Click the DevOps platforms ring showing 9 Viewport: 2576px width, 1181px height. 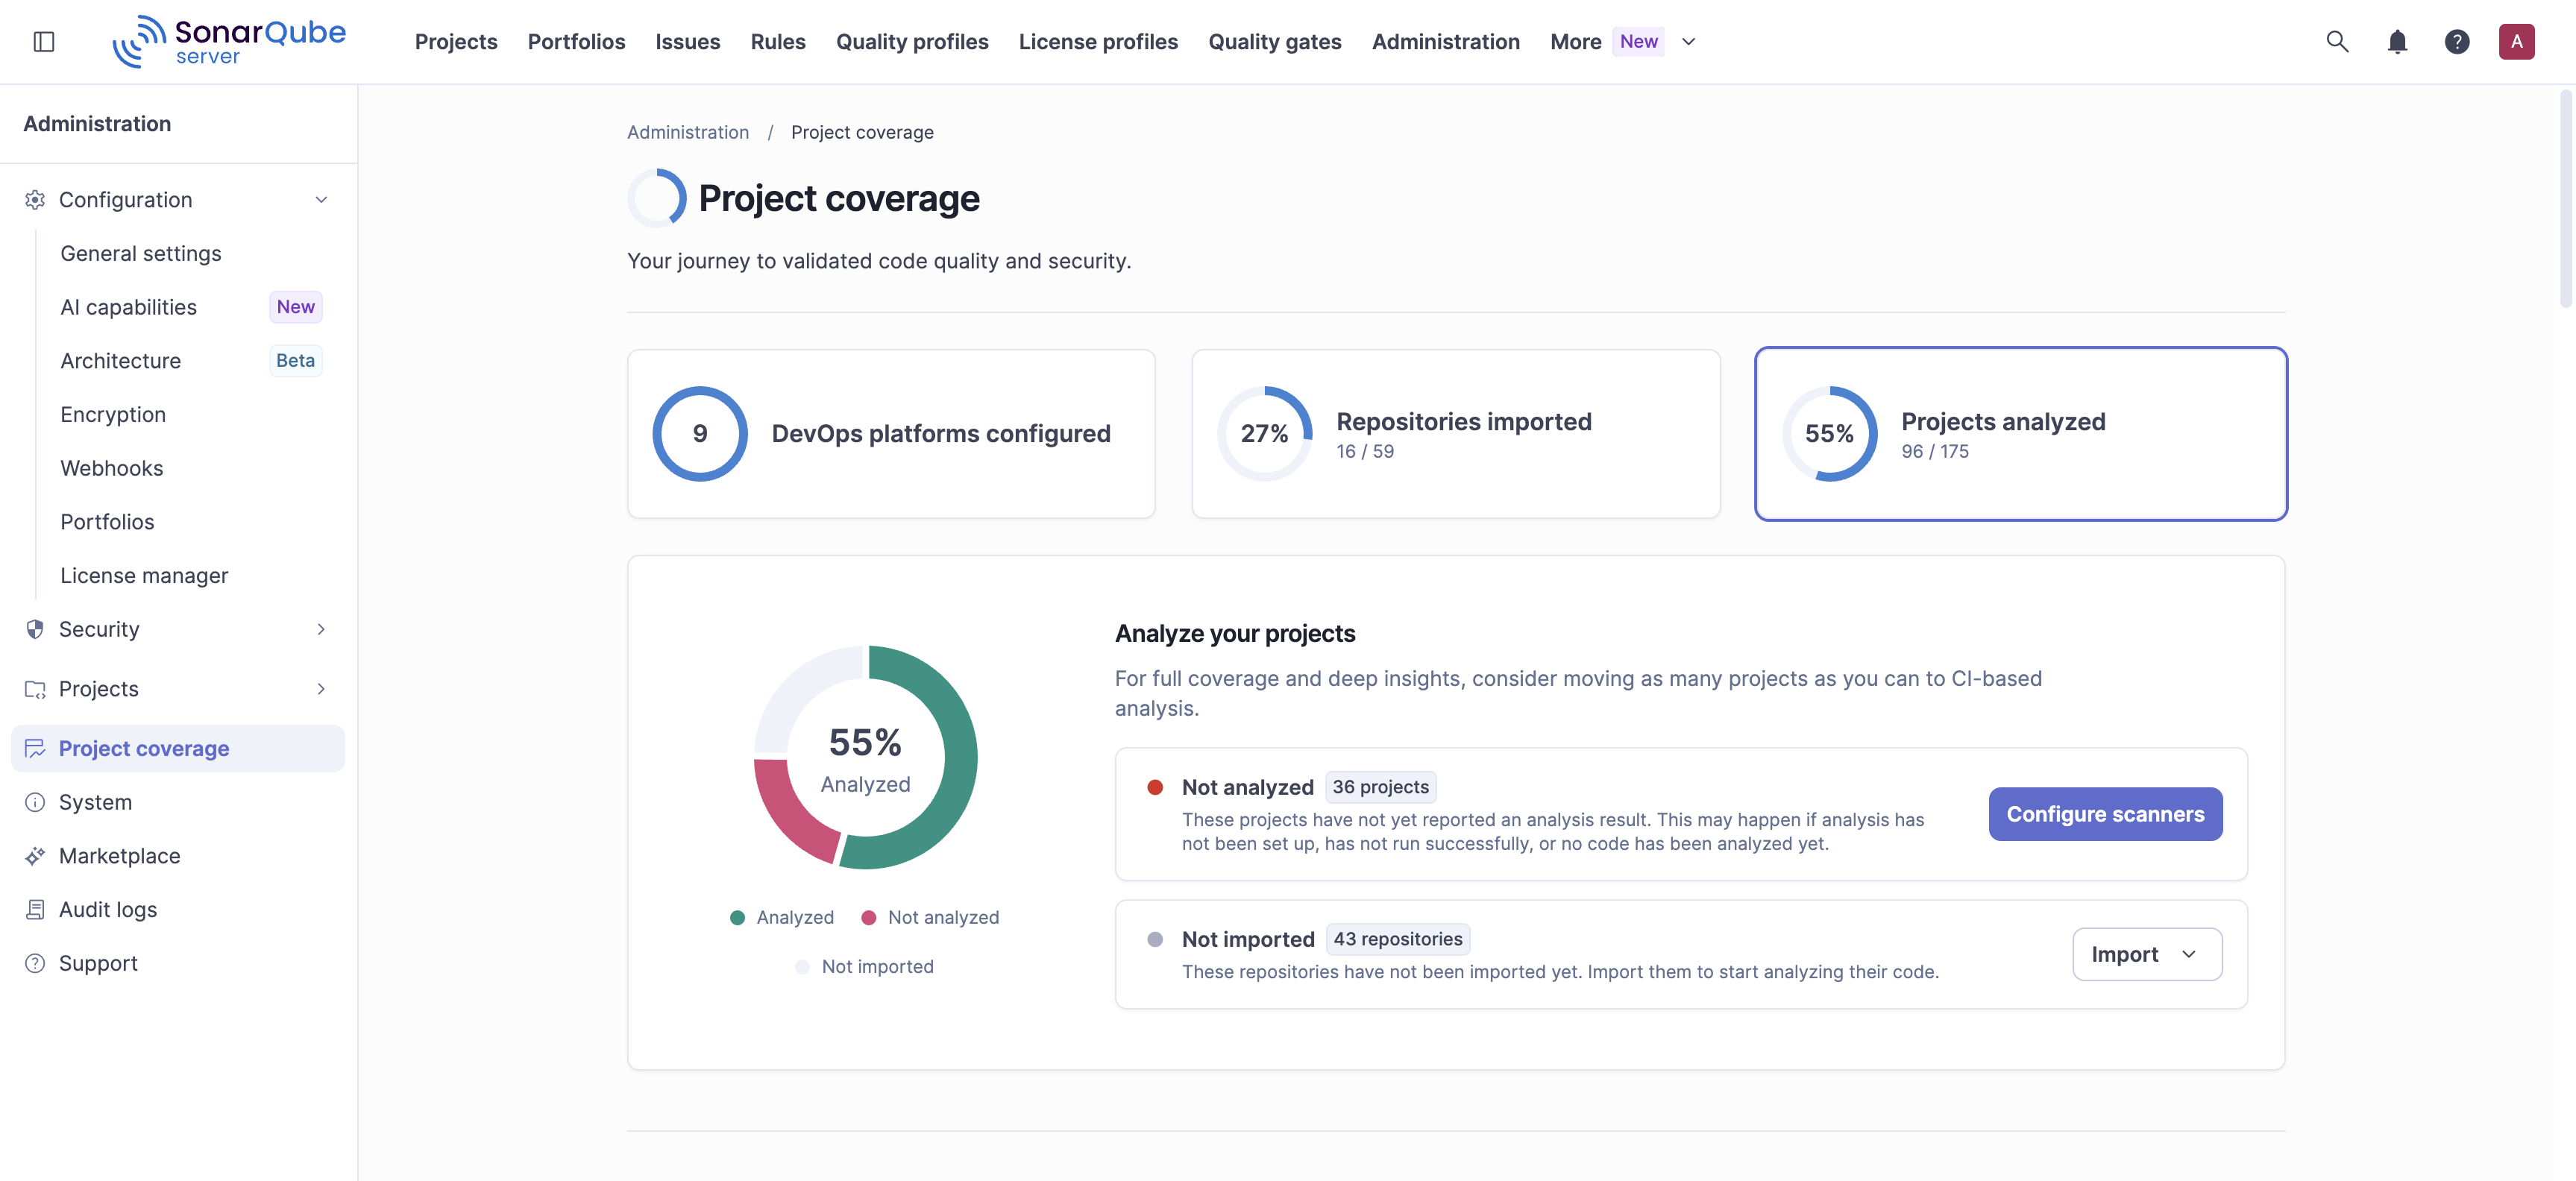tap(700, 433)
